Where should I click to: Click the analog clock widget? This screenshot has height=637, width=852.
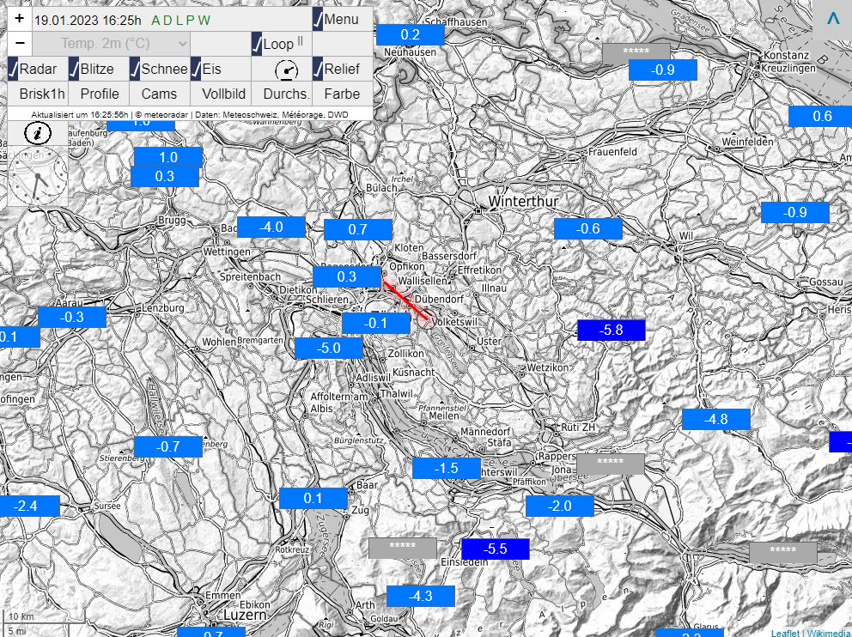pos(38,176)
